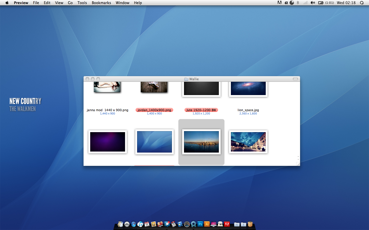The width and height of the screenshot is (369, 230).
Task: Click the '1,920 × 1,200' dimensions text
Action: point(201,113)
